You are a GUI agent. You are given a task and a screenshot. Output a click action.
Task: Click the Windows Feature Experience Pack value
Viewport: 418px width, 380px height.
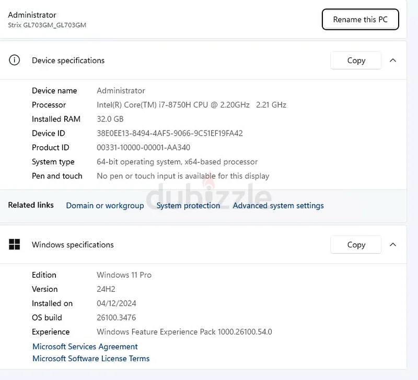[184, 332]
